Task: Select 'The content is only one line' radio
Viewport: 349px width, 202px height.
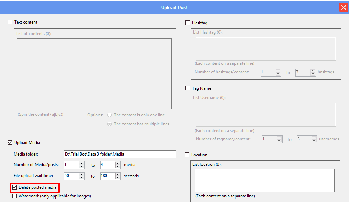Action: coord(110,115)
